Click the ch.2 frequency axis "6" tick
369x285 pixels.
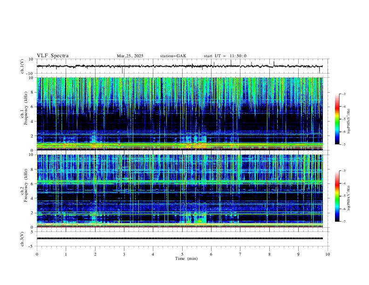[x=33, y=184]
